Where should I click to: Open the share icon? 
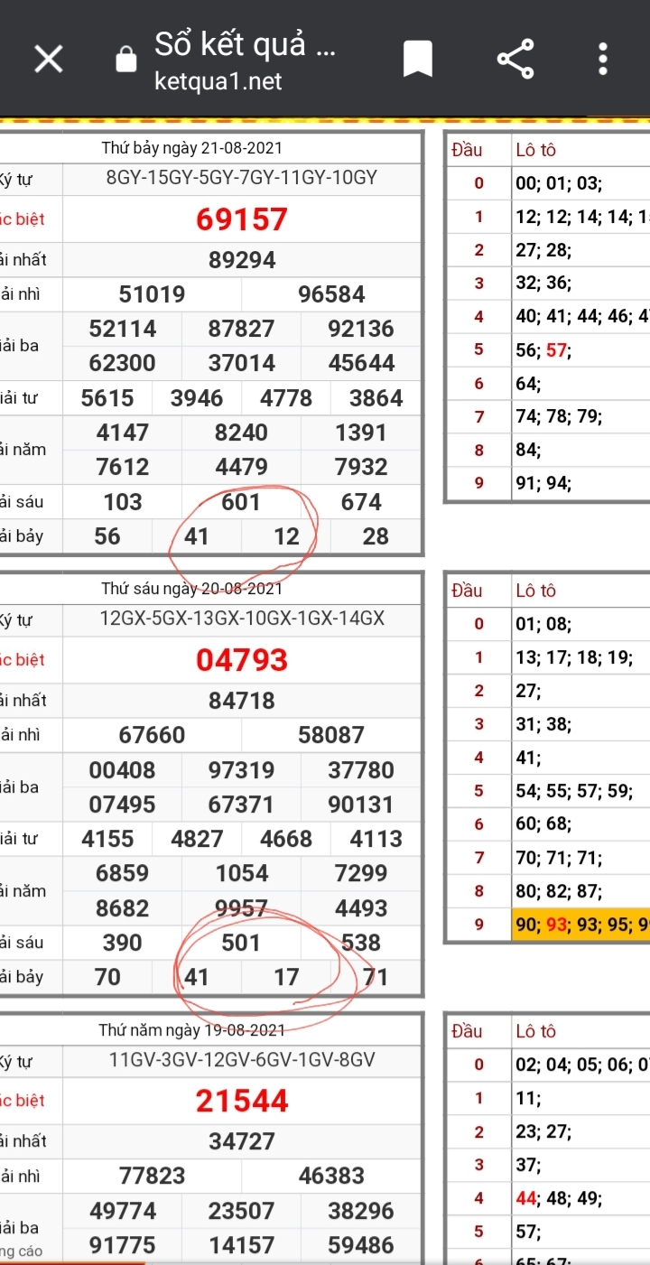515,60
